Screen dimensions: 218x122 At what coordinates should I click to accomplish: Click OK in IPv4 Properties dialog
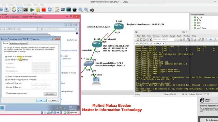(41, 101)
